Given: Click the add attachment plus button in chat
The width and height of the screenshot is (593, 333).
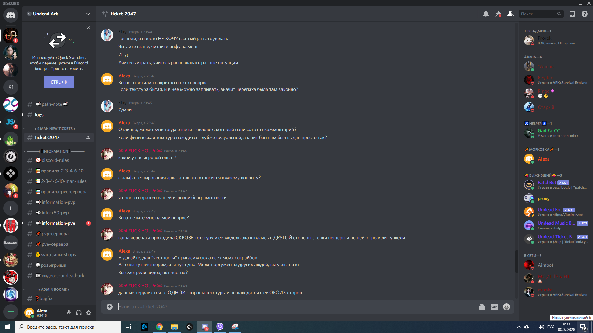Looking at the screenshot, I should (x=109, y=306).
